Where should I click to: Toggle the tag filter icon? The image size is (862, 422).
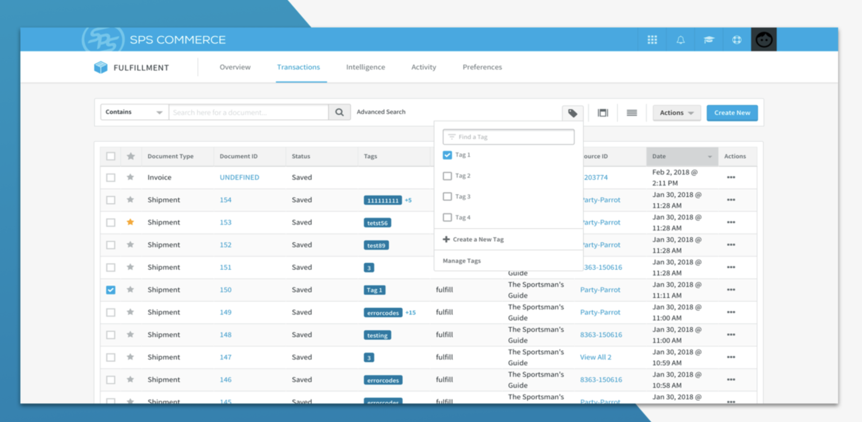[572, 113]
